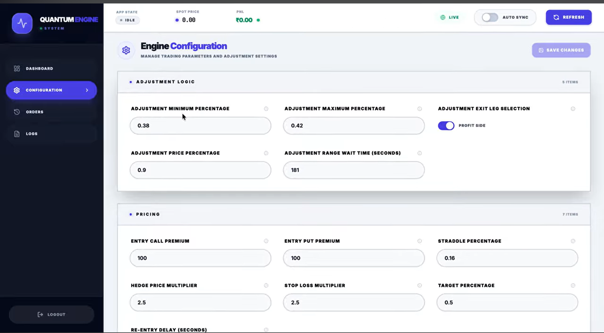The width and height of the screenshot is (604, 333).
Task: Enable the Auto Sync toggle
Action: [489, 17]
